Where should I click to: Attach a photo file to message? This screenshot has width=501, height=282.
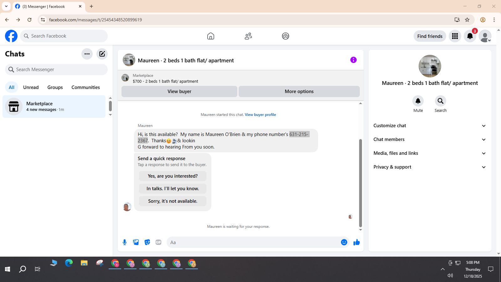pos(136,242)
